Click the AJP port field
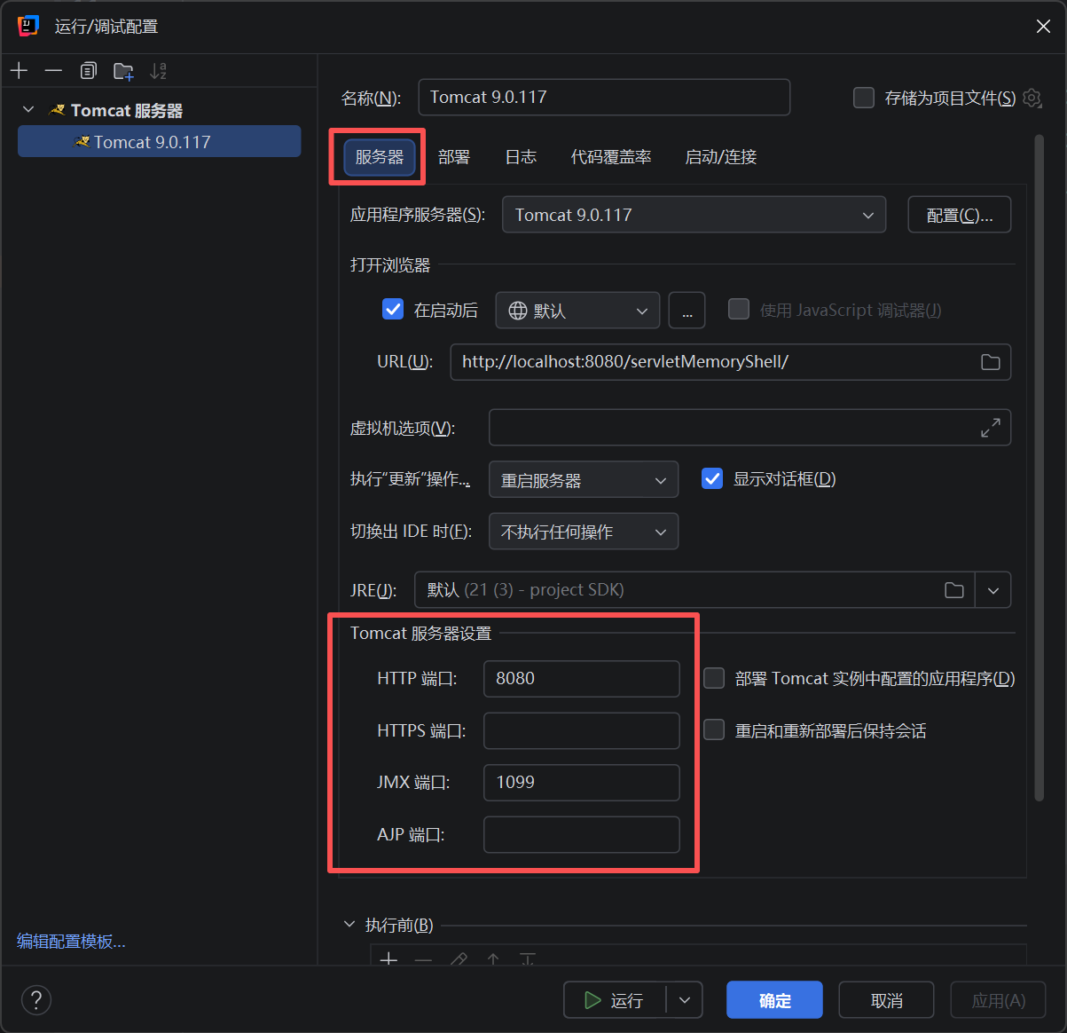The height and width of the screenshot is (1033, 1067). (582, 834)
